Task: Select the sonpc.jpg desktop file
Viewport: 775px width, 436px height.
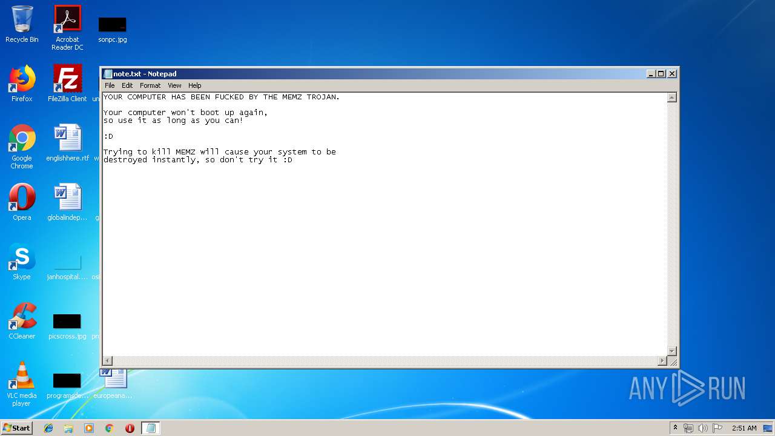Action: point(113,29)
